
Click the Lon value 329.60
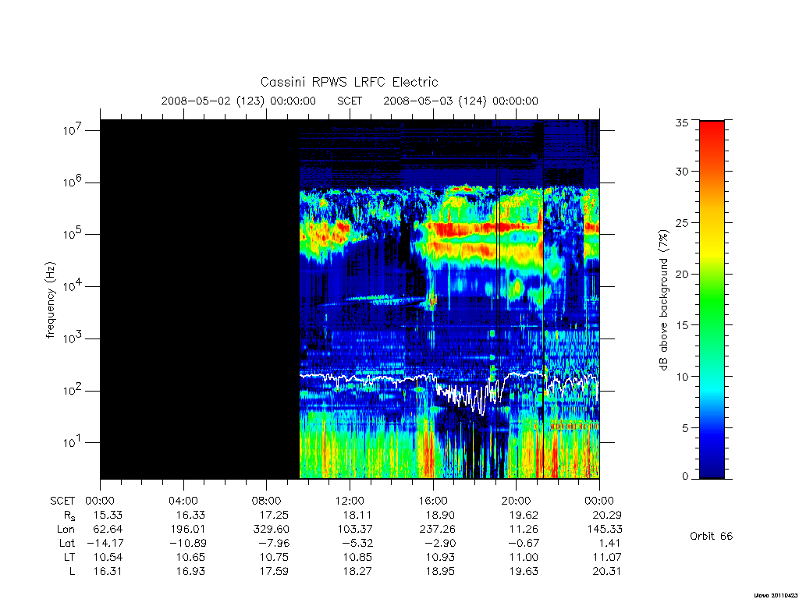click(271, 530)
